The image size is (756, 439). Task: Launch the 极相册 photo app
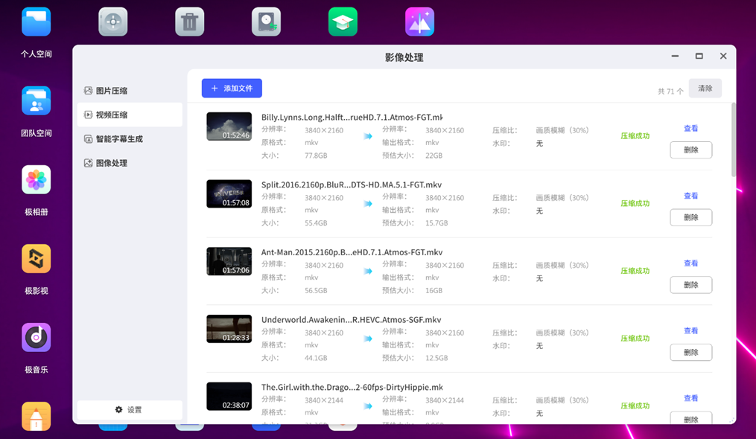pyautogui.click(x=36, y=180)
